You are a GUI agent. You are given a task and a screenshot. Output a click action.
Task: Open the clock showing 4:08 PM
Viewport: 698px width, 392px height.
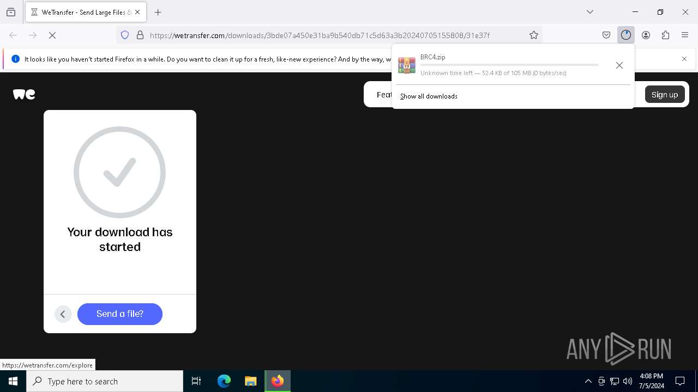[651, 381]
